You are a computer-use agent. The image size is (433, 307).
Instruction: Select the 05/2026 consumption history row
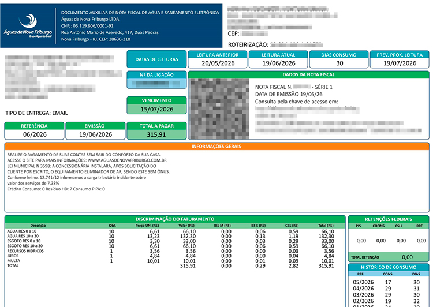[386, 282]
